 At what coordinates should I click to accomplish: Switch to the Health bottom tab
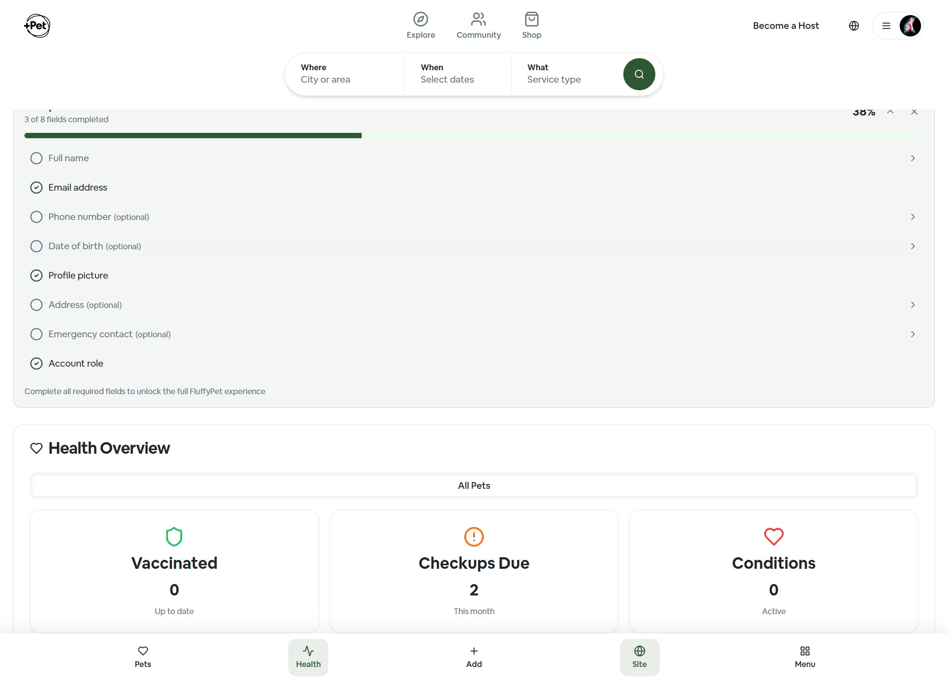coord(308,657)
